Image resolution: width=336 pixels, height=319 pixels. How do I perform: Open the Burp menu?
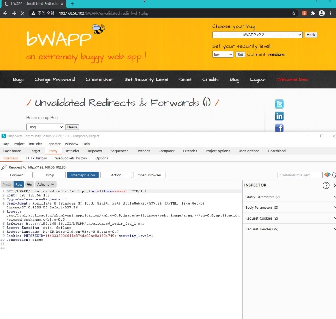[5, 144]
